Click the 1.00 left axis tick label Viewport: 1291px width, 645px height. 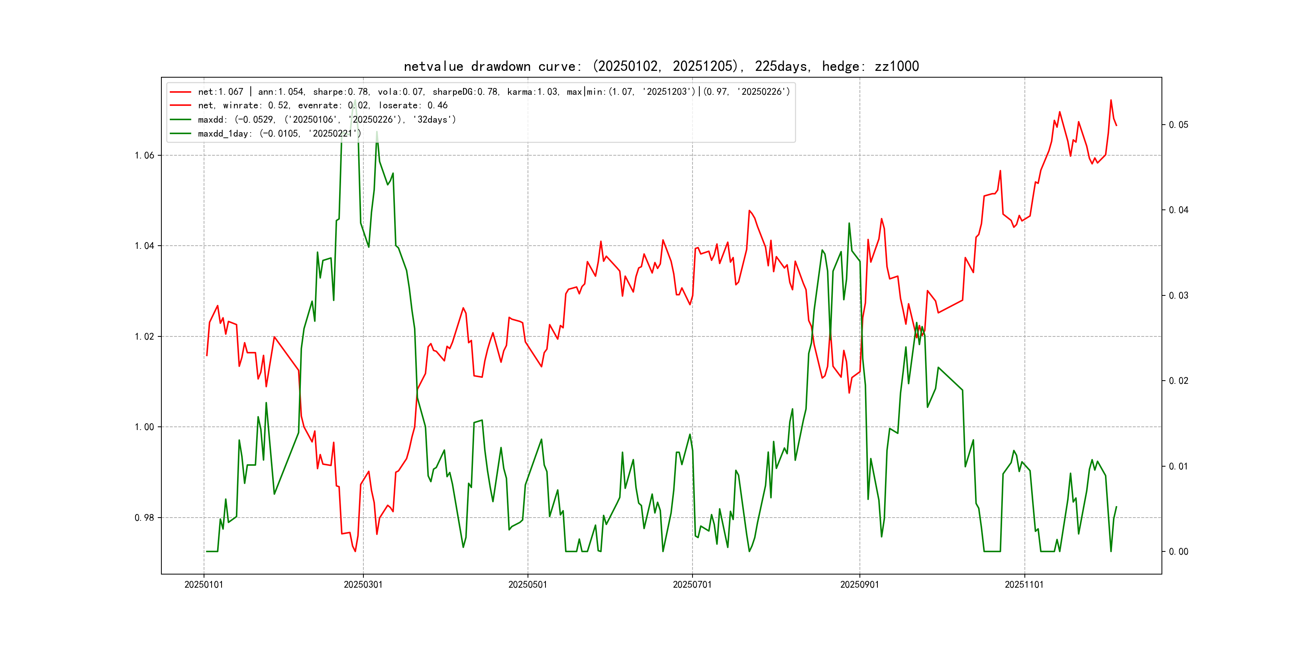[x=144, y=427]
